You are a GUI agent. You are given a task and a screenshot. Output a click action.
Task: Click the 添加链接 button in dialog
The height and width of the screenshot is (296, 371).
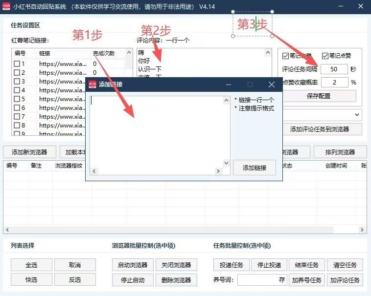click(254, 168)
